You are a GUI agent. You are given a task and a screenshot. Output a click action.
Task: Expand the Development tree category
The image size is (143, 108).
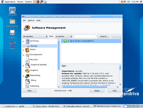coord(23,55)
